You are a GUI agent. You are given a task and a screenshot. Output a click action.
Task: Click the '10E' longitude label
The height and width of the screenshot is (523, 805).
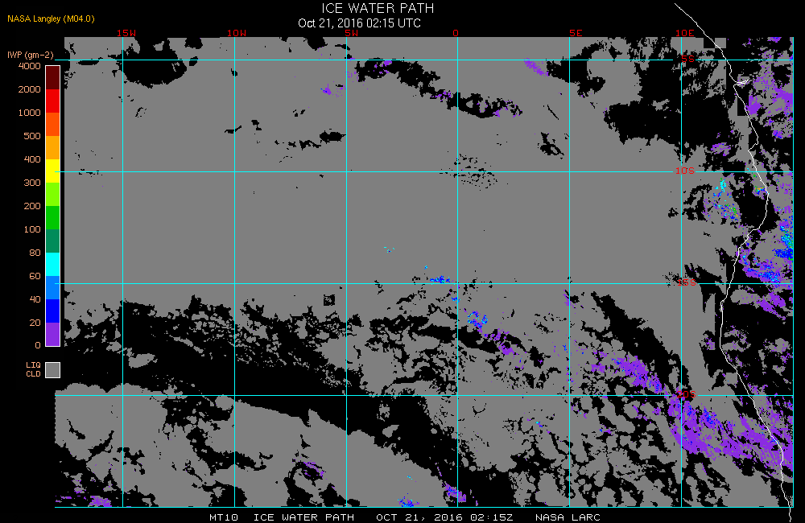[684, 33]
